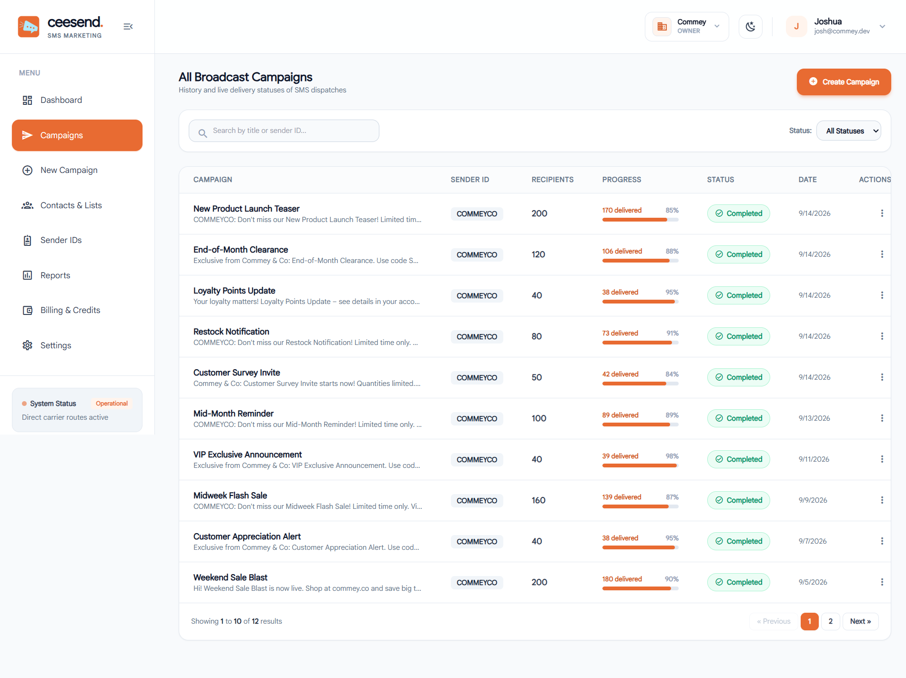This screenshot has height=678, width=906.
Task: Click the COMMEYCO sender tag on Restock Notification
Action: [x=477, y=337]
